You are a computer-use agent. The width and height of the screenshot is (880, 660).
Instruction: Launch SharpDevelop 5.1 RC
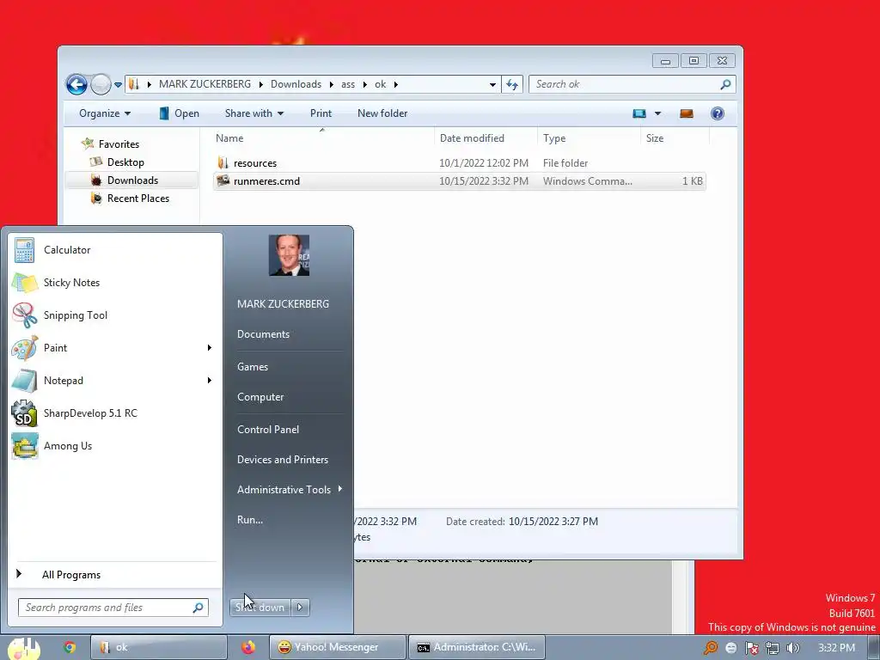coord(115,413)
